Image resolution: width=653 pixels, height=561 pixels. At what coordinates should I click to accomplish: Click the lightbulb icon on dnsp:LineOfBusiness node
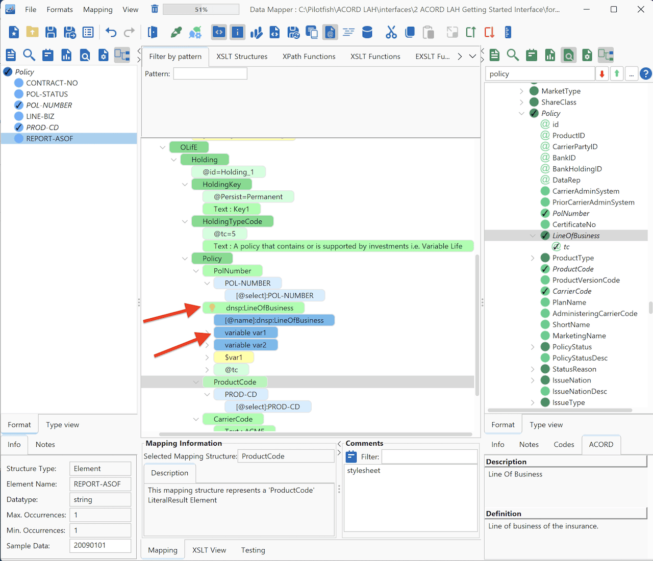(212, 308)
